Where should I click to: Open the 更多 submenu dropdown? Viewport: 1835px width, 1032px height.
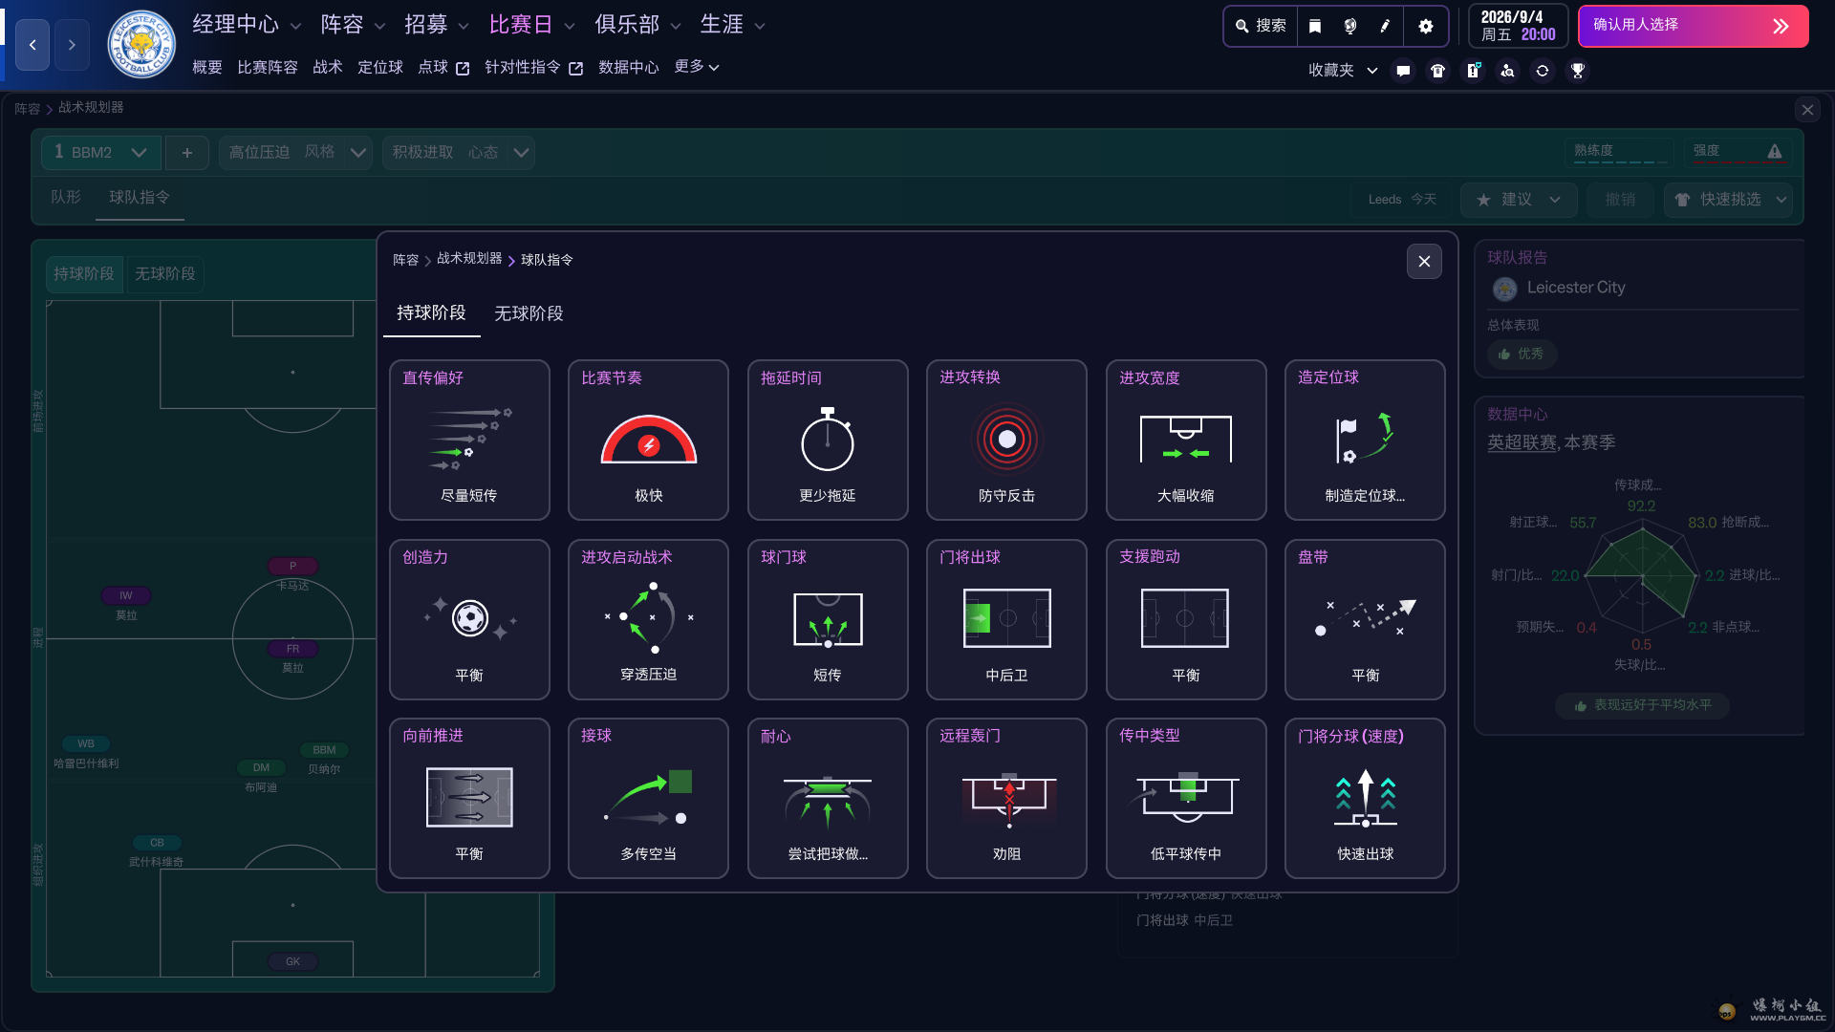(x=696, y=67)
